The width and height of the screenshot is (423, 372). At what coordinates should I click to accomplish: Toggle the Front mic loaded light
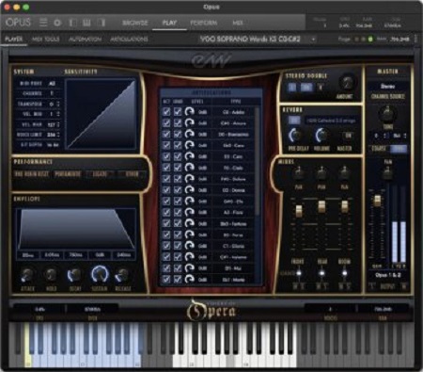click(299, 273)
